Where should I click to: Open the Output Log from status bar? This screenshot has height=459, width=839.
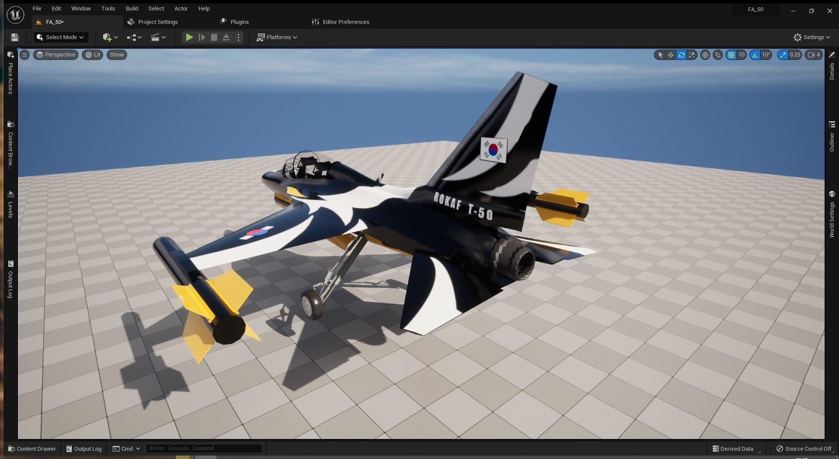pos(84,449)
